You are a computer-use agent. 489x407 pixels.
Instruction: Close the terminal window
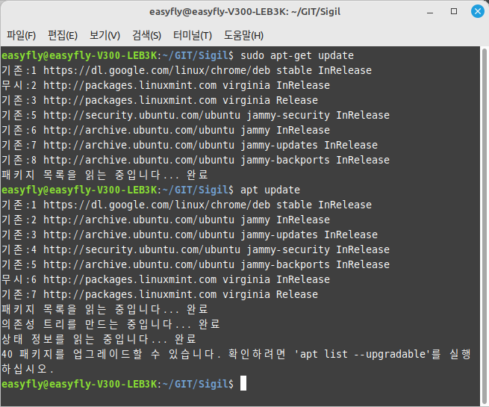click(x=478, y=11)
